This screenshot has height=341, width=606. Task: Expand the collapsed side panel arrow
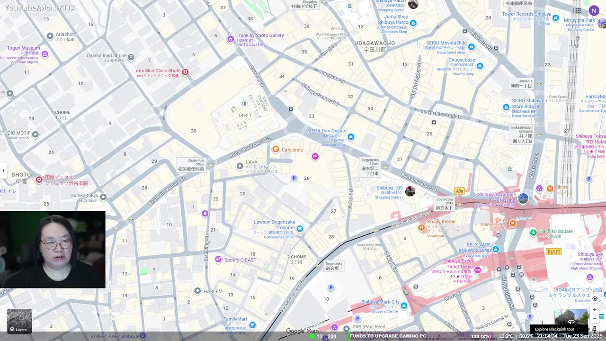(x=3, y=170)
